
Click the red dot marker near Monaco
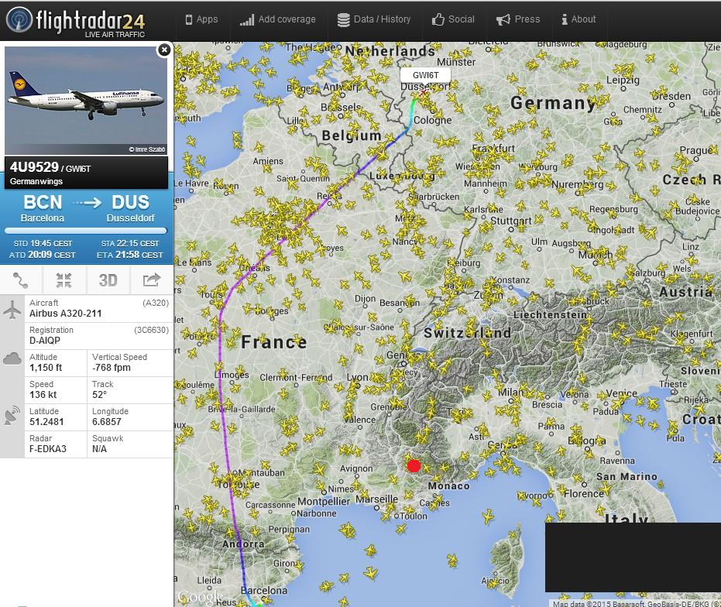click(414, 466)
